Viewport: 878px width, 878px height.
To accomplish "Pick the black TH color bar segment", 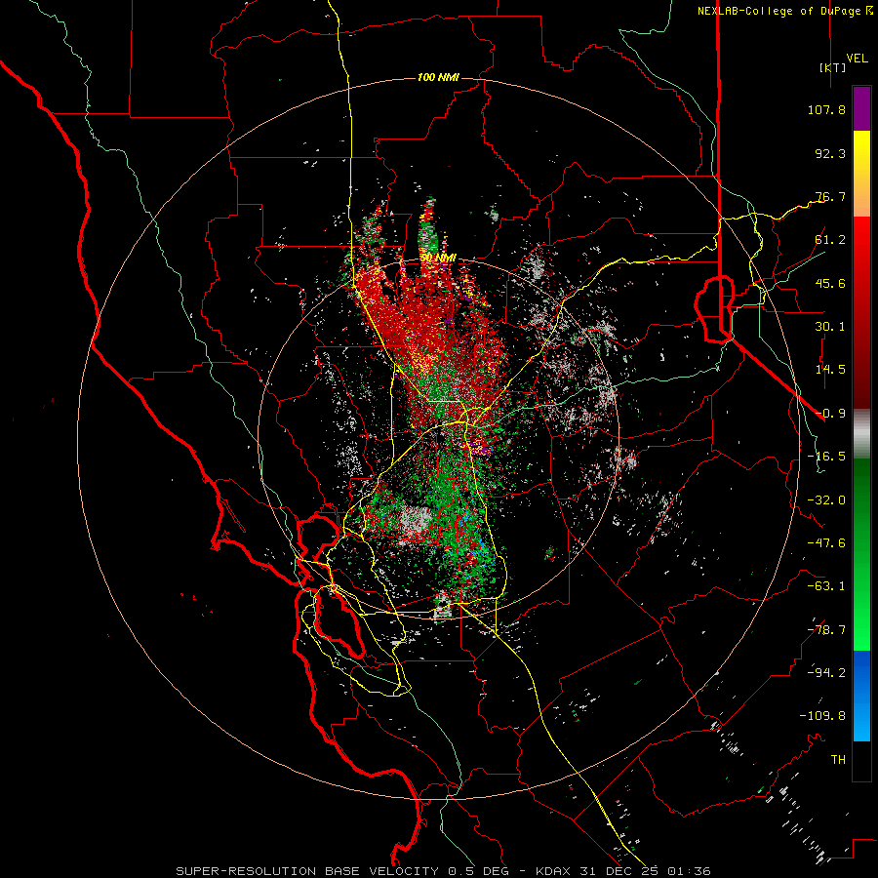I will pyautogui.click(x=861, y=760).
